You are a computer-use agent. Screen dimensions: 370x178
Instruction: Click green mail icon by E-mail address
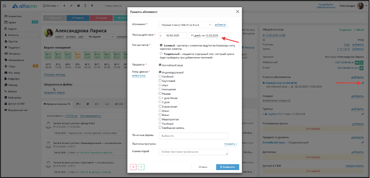pyautogui.click(x=362, y=68)
